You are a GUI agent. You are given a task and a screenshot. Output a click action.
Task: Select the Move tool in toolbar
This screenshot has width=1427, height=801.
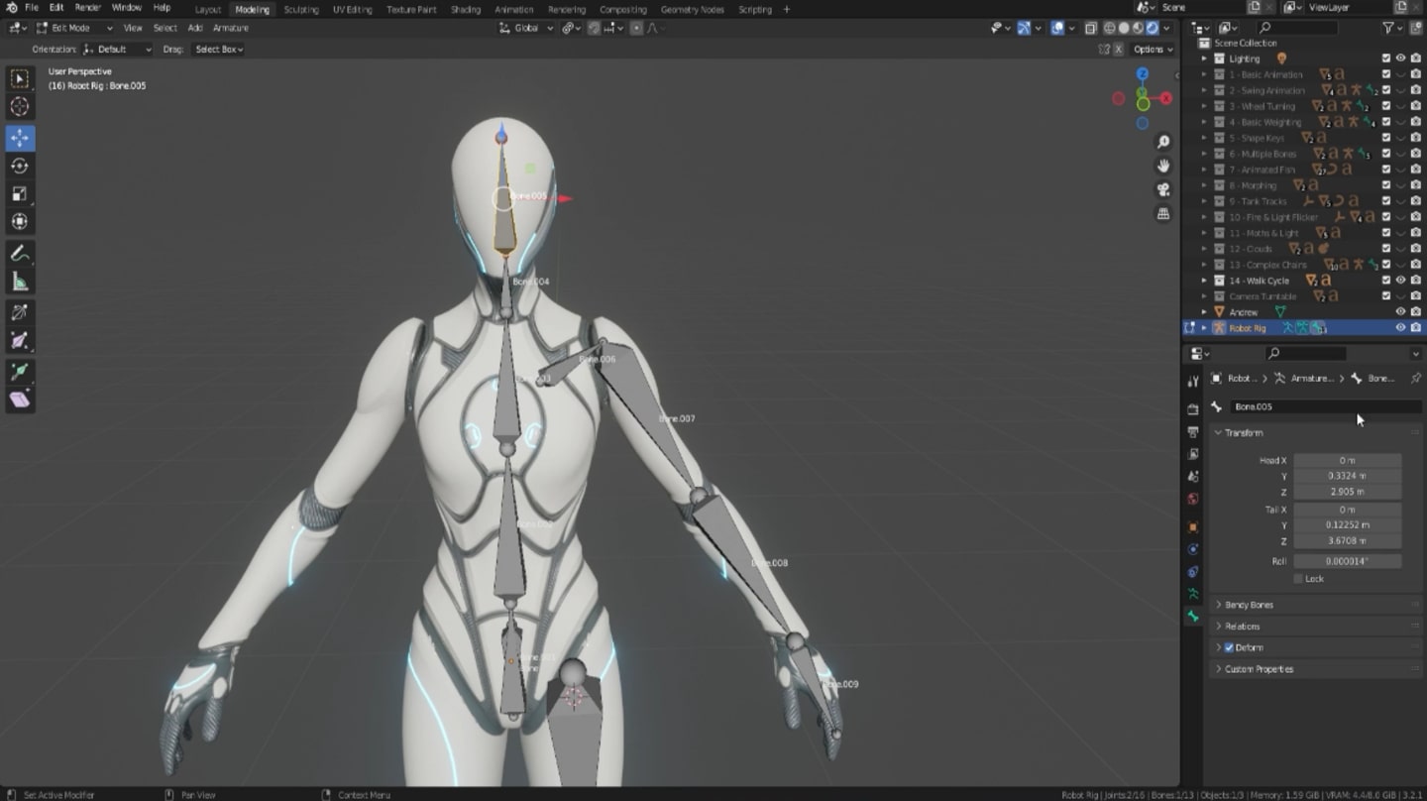20,138
